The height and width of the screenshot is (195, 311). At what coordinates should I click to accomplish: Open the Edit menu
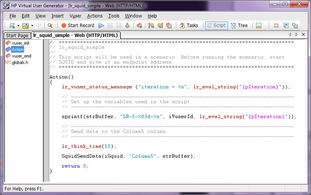25,16
